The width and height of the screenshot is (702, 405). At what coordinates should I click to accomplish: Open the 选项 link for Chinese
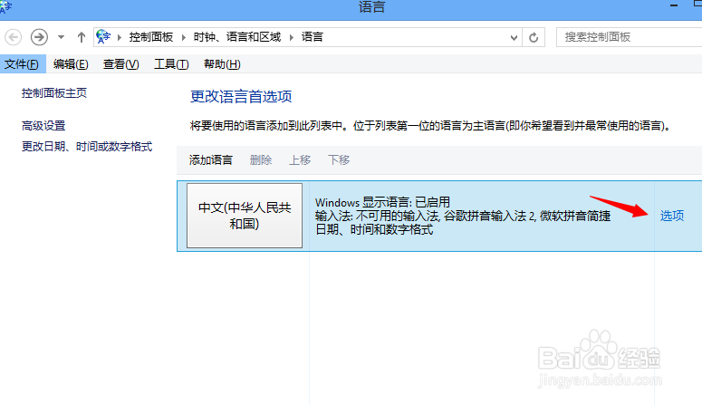point(672,216)
